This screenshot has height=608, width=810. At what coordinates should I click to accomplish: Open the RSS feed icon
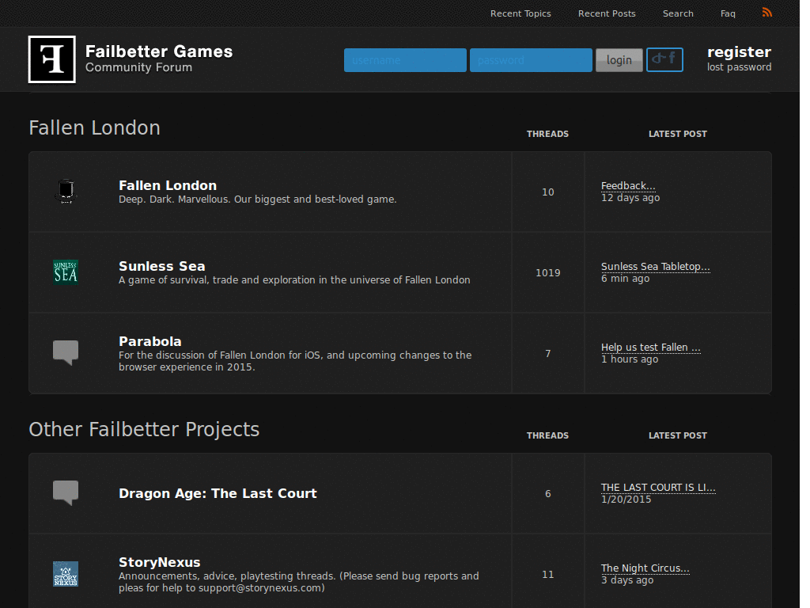pyautogui.click(x=766, y=12)
